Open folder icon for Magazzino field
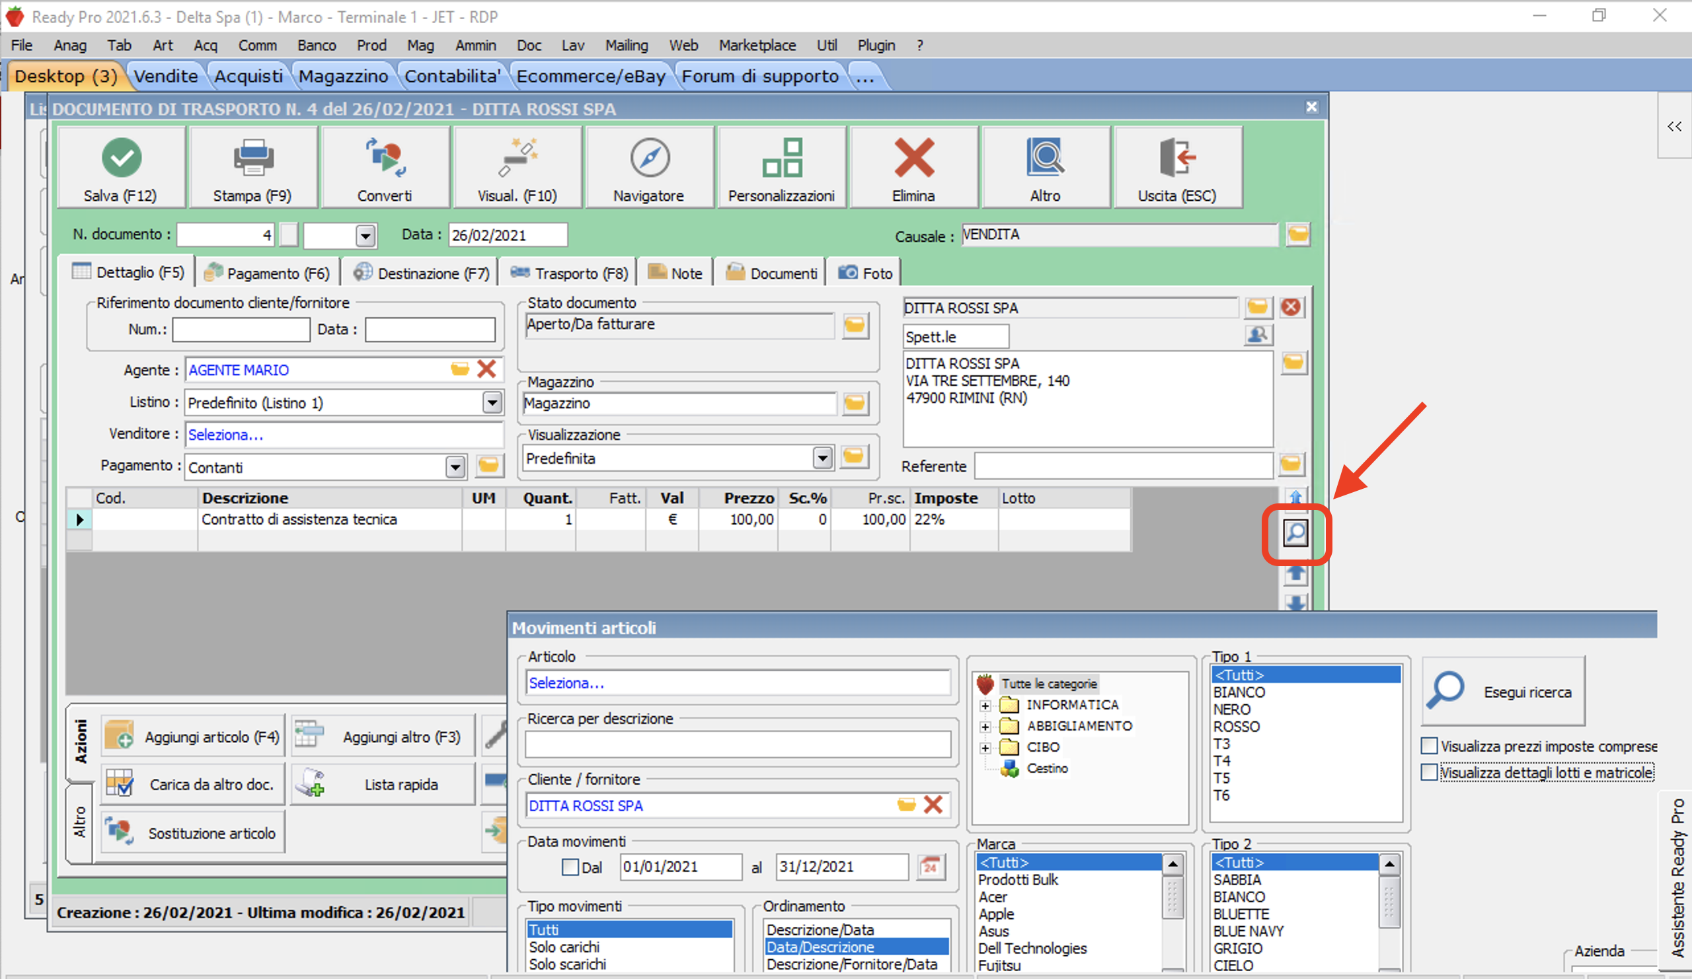Image resolution: width=1692 pixels, height=979 pixels. 855,403
